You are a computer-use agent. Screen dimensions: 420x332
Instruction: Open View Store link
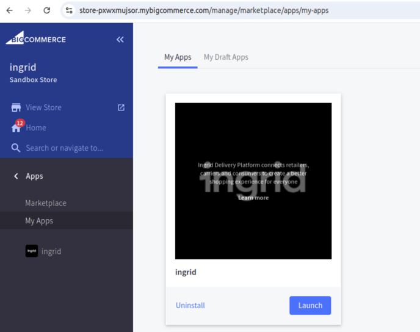point(43,107)
